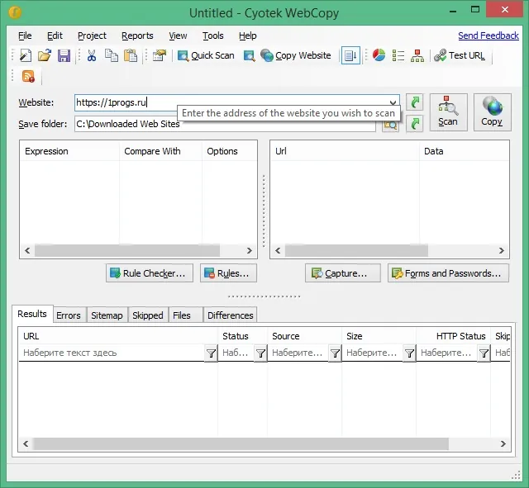Screen dimensions: 529x488
Task: Open the Rule Checker dialog
Action: tap(150, 273)
